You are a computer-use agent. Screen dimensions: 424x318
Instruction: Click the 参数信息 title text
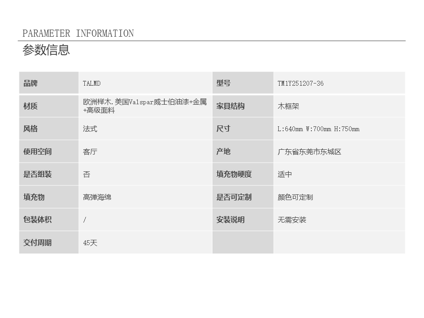pos(46,50)
